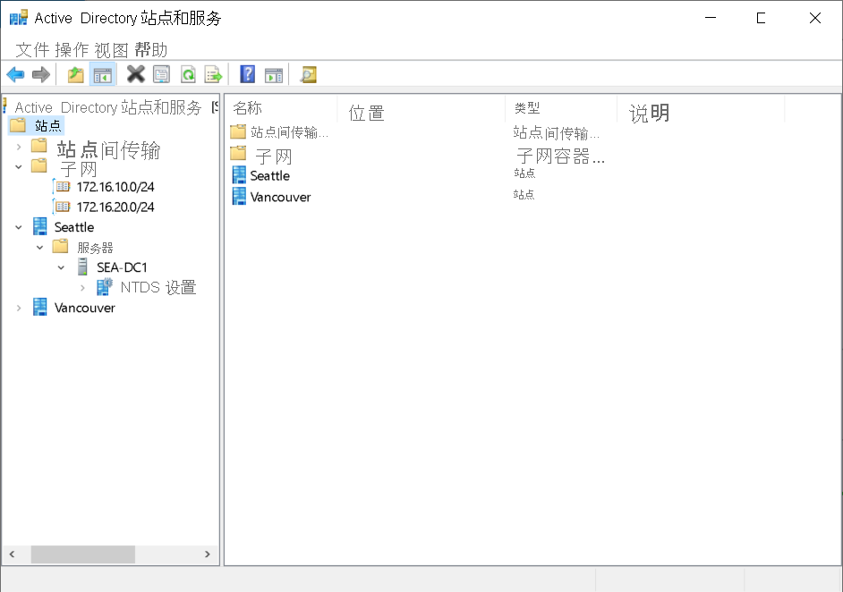Select Vancouver label in left tree
Image resolution: width=843 pixels, height=592 pixels.
click(x=85, y=308)
